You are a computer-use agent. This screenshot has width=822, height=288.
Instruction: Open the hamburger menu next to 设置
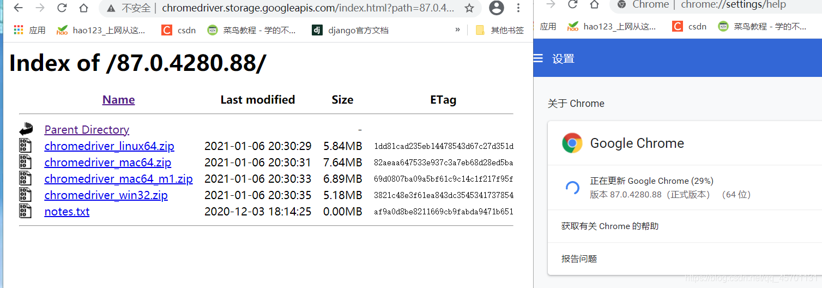click(x=539, y=58)
